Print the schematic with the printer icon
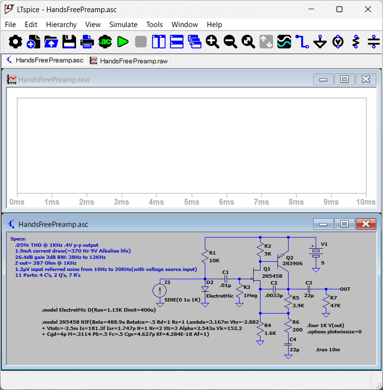 pos(87,42)
